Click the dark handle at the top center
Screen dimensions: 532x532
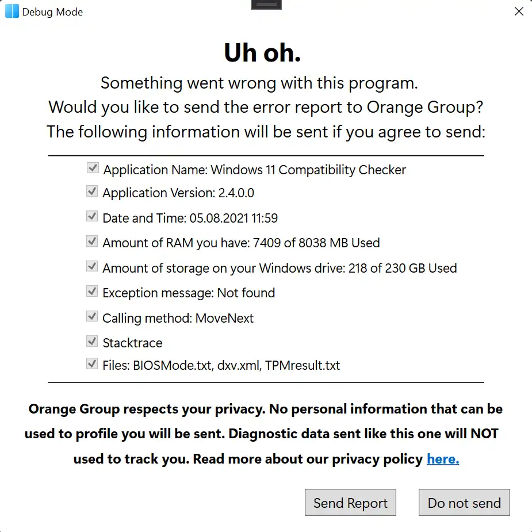[x=266, y=5]
